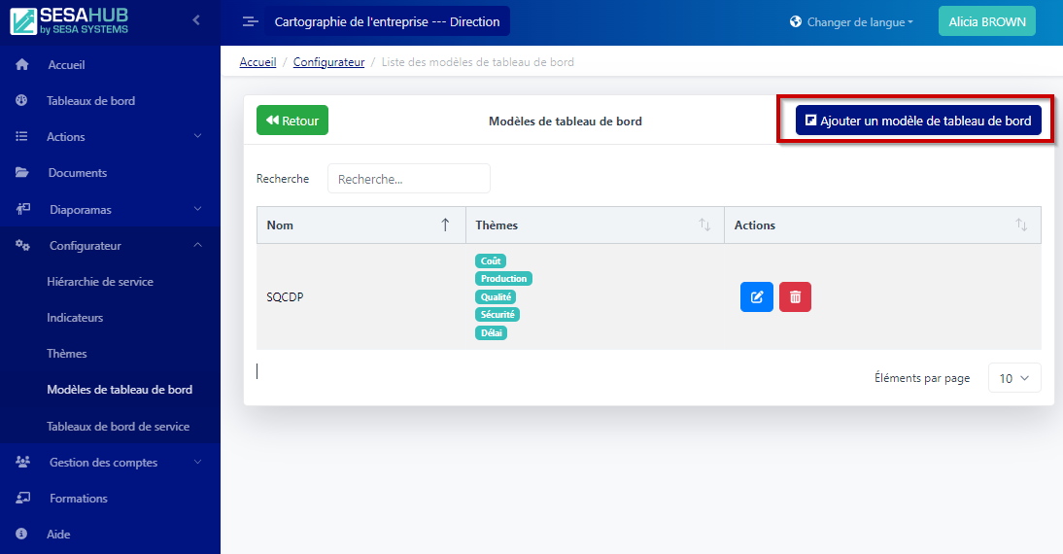The image size is (1063, 554).
Task: Expand the Actions sidebar submenu chevron
Action: pyautogui.click(x=198, y=136)
